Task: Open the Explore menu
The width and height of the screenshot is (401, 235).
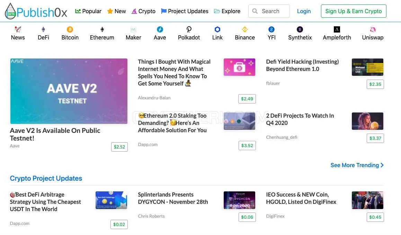Action: pos(227,11)
